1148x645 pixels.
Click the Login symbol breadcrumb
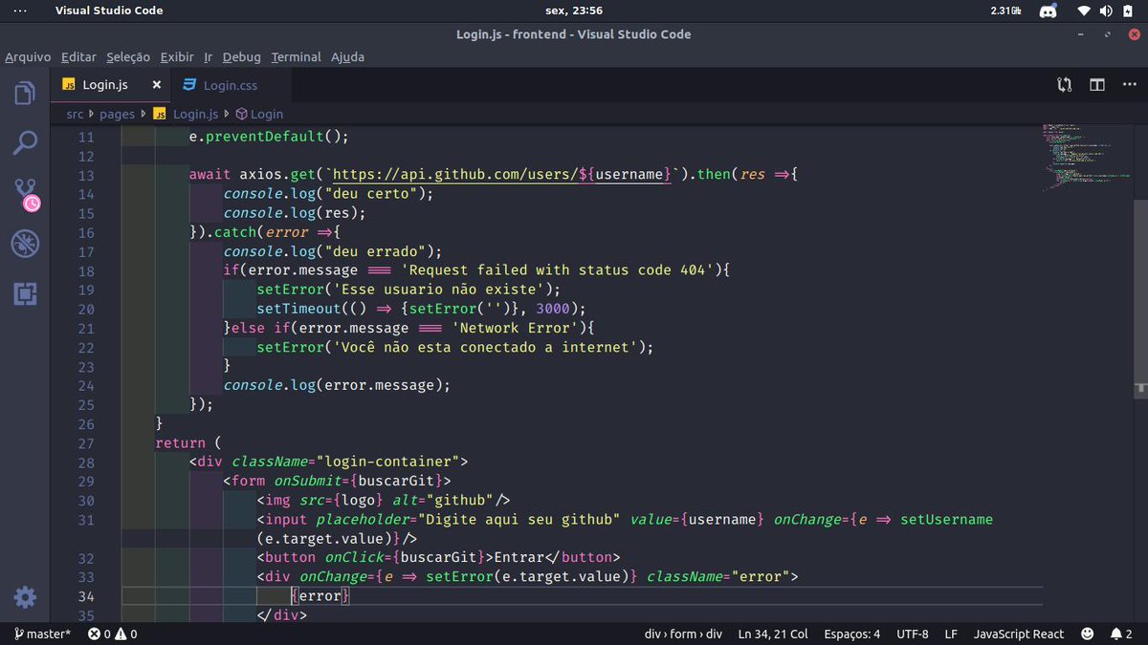point(259,114)
